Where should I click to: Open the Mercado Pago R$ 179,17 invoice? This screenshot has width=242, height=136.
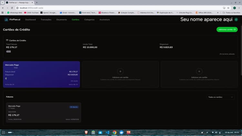click(44, 112)
